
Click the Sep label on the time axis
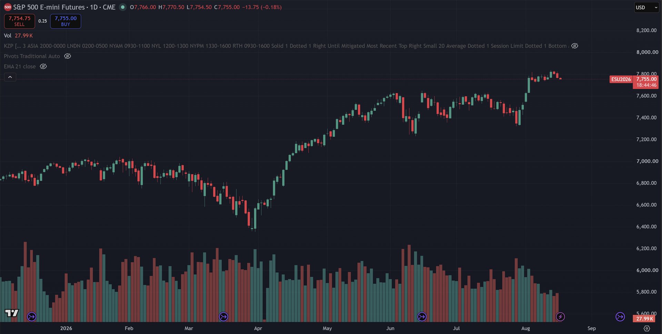click(x=592, y=328)
